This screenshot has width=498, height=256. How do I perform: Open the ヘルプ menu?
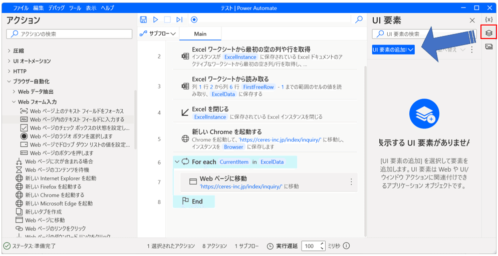107,8
